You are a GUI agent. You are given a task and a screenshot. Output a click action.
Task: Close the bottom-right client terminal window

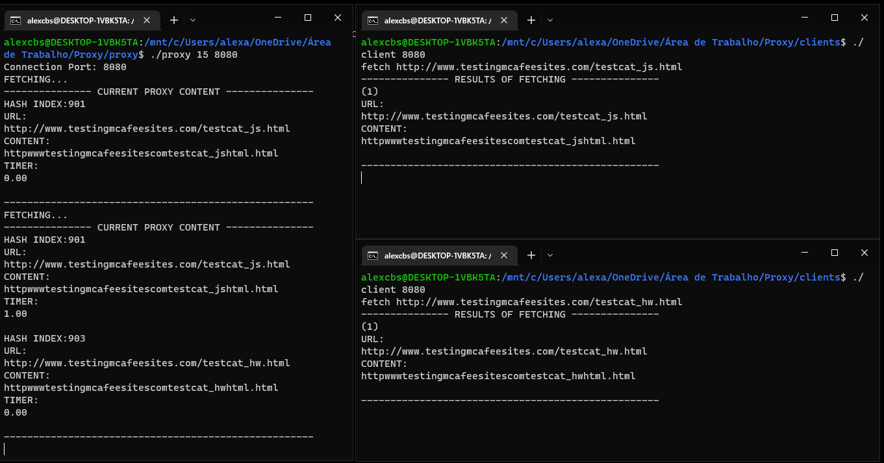[865, 253]
